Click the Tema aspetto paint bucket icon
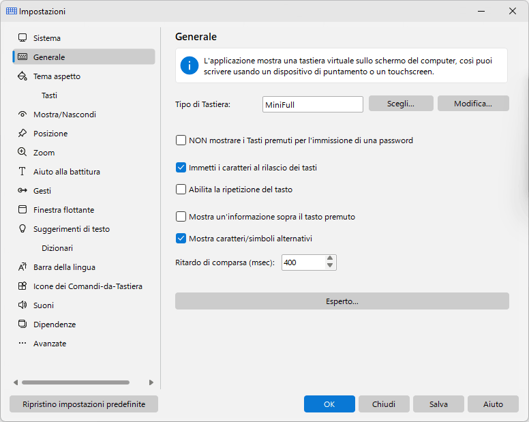The image size is (529, 422). [22, 76]
